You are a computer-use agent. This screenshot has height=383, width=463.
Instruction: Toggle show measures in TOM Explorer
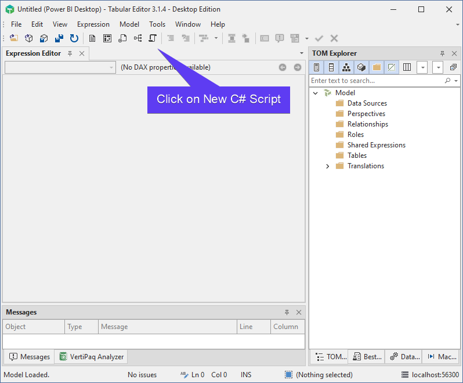[317, 67]
